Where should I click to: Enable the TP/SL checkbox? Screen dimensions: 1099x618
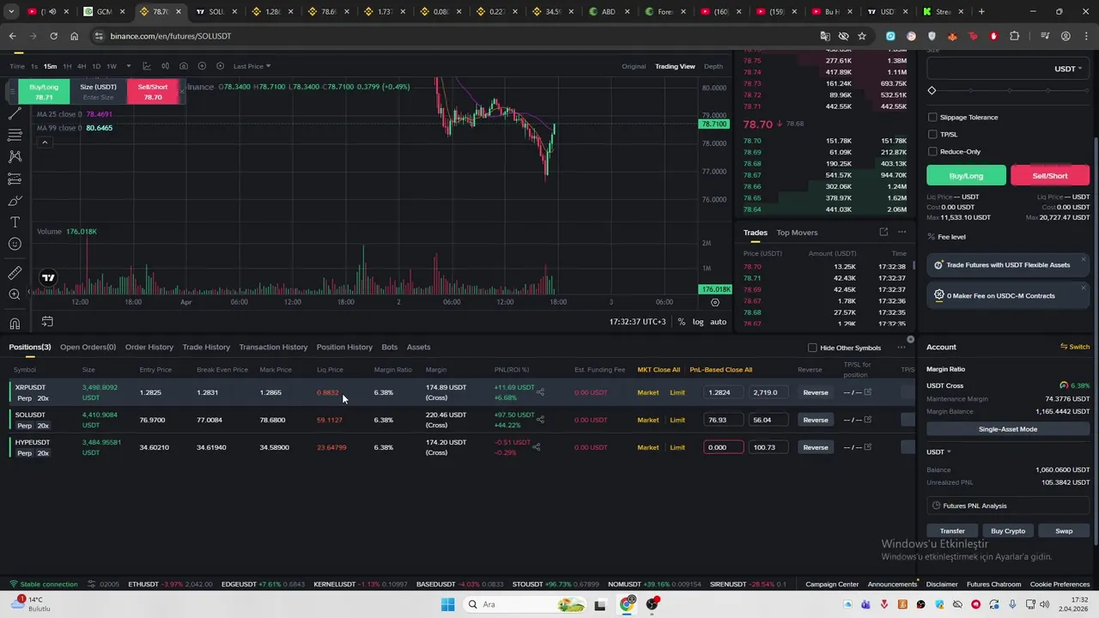tap(932, 134)
